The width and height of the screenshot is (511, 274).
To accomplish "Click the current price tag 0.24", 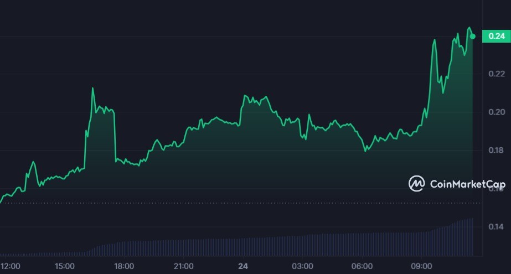I will pos(497,36).
